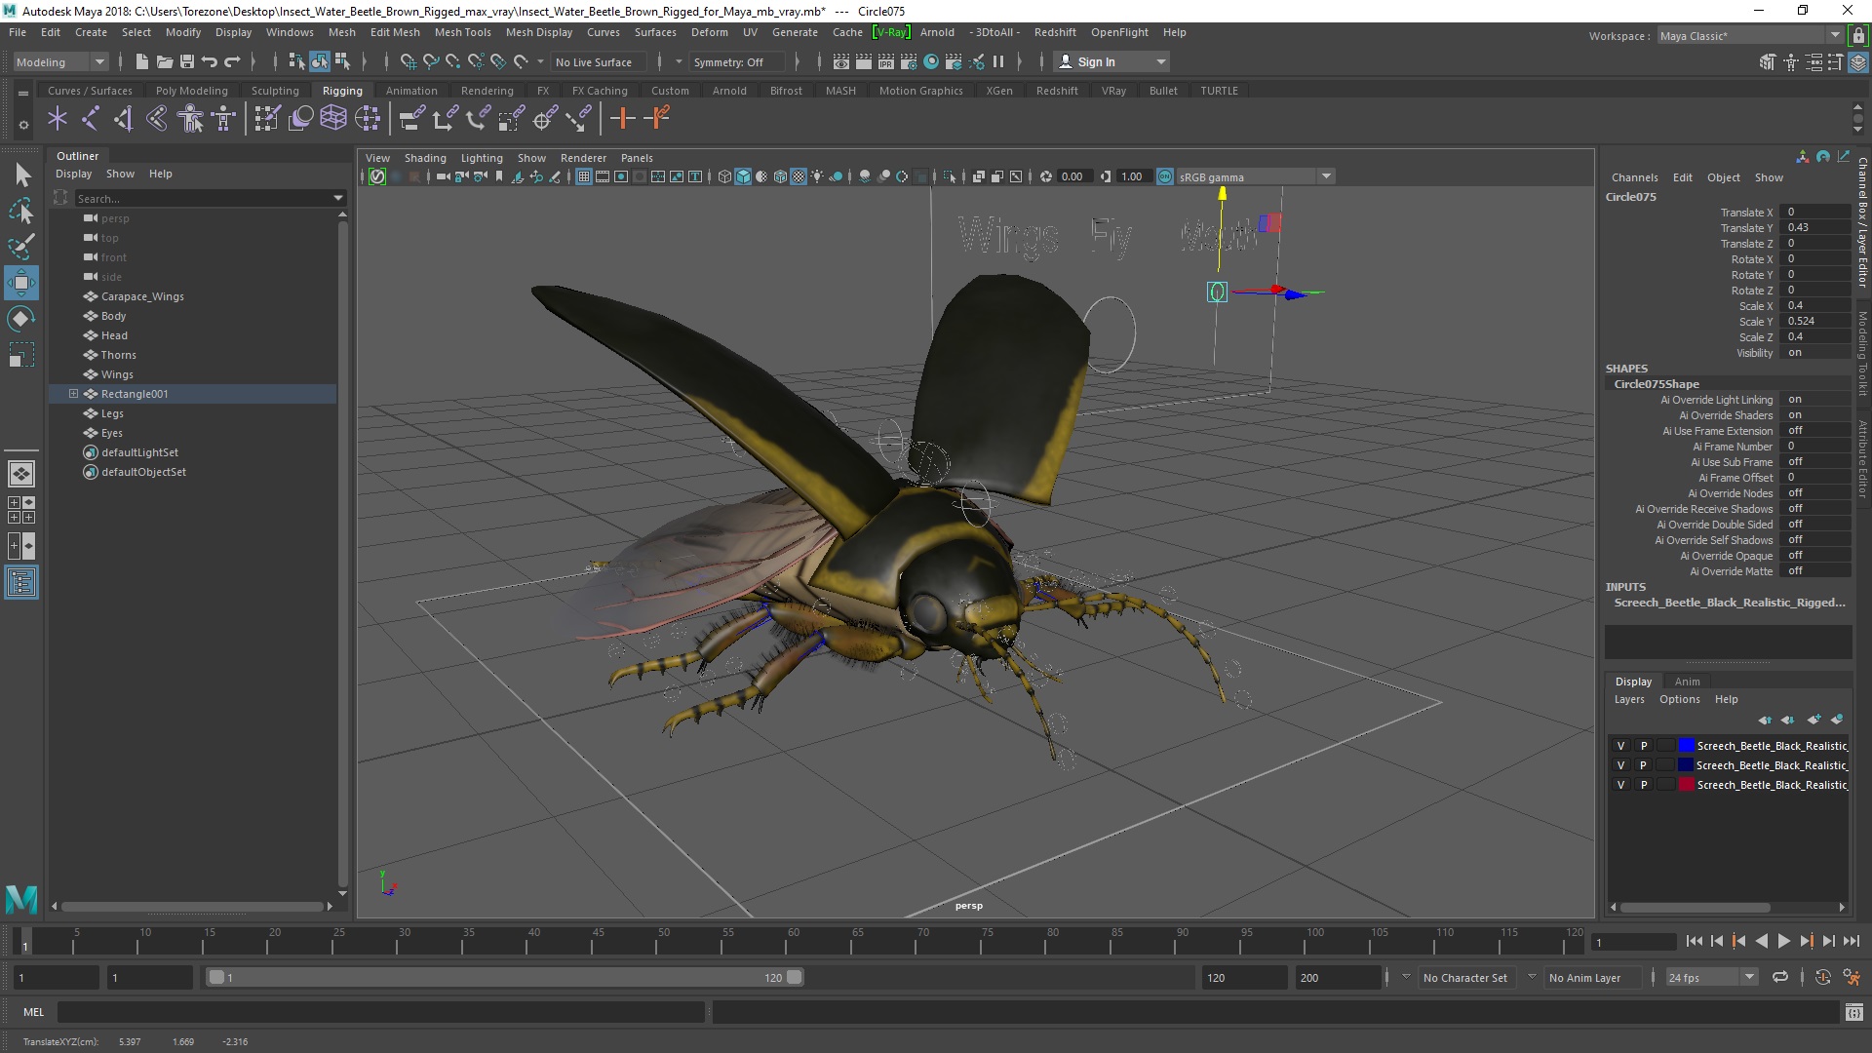Toggle the sRGB gamma view transform button
The image size is (1872, 1053).
point(1164,176)
